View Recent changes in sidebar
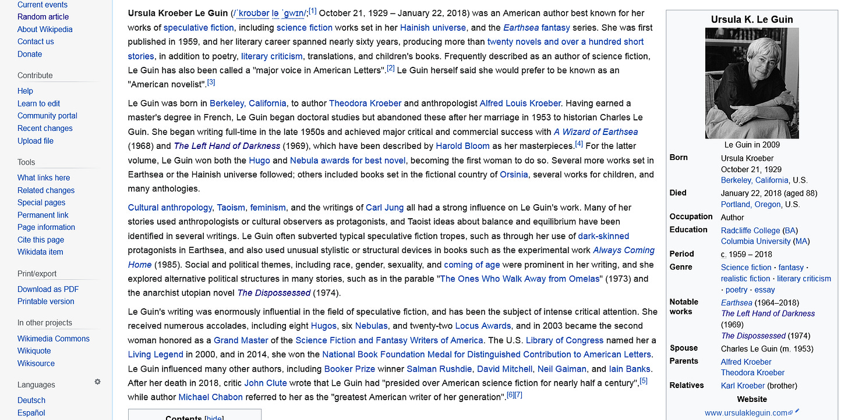This screenshot has height=420, width=848. (x=45, y=128)
